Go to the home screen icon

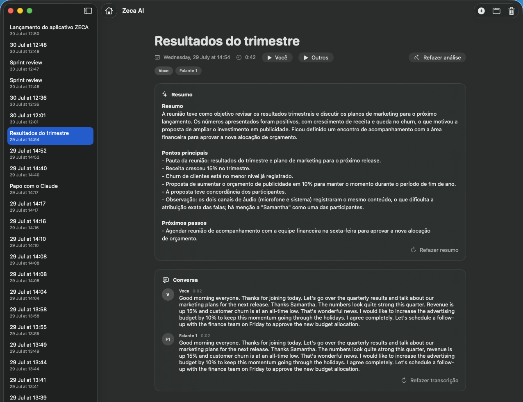(x=109, y=11)
